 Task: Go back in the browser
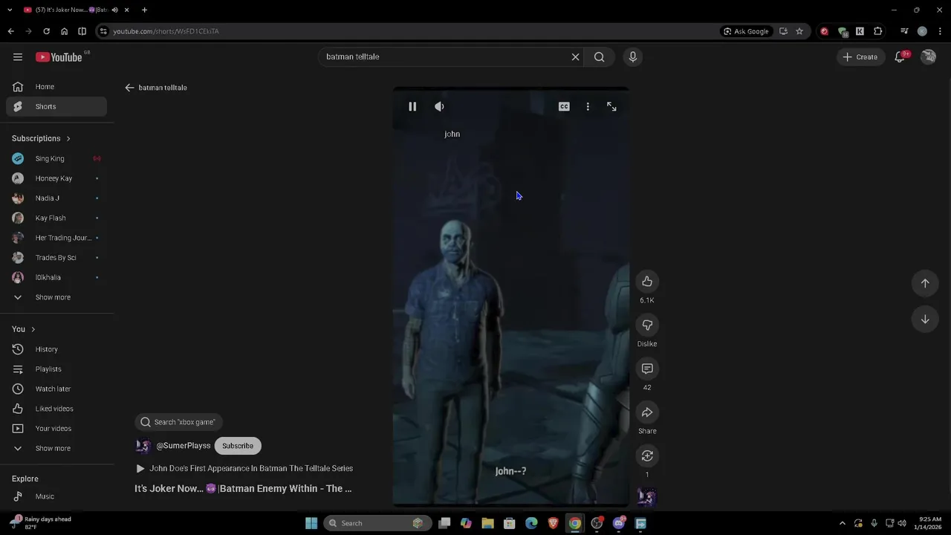[10, 31]
